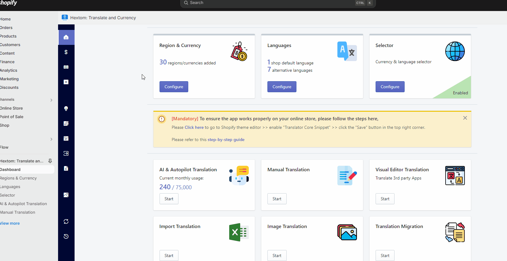The image size is (507, 261).
Task: Click the Manual Translation document pencil icon
Action: (347, 176)
